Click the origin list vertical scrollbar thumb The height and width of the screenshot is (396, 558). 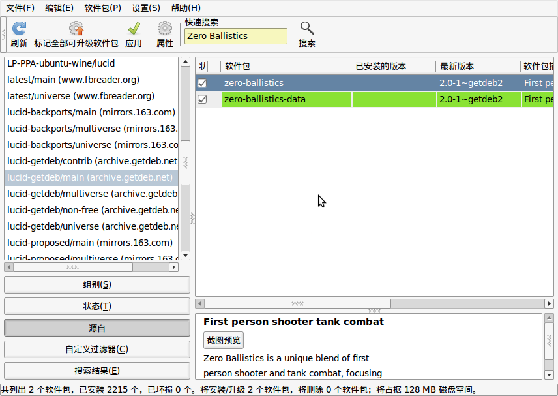(x=185, y=162)
